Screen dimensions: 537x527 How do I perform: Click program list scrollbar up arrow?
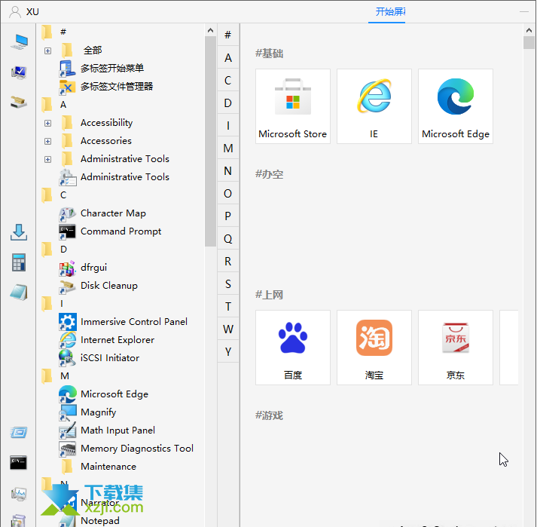[211, 30]
